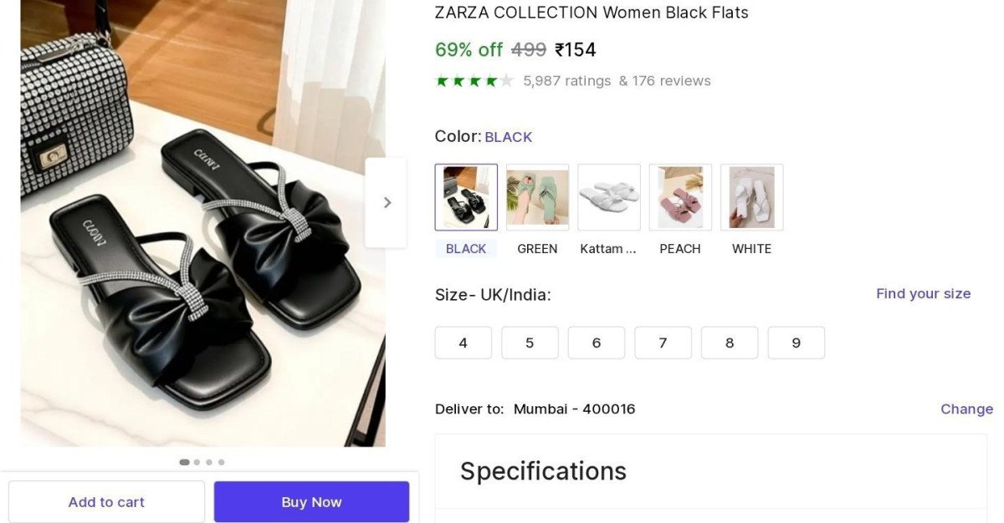Click the image carousel pagination dots

point(202,462)
